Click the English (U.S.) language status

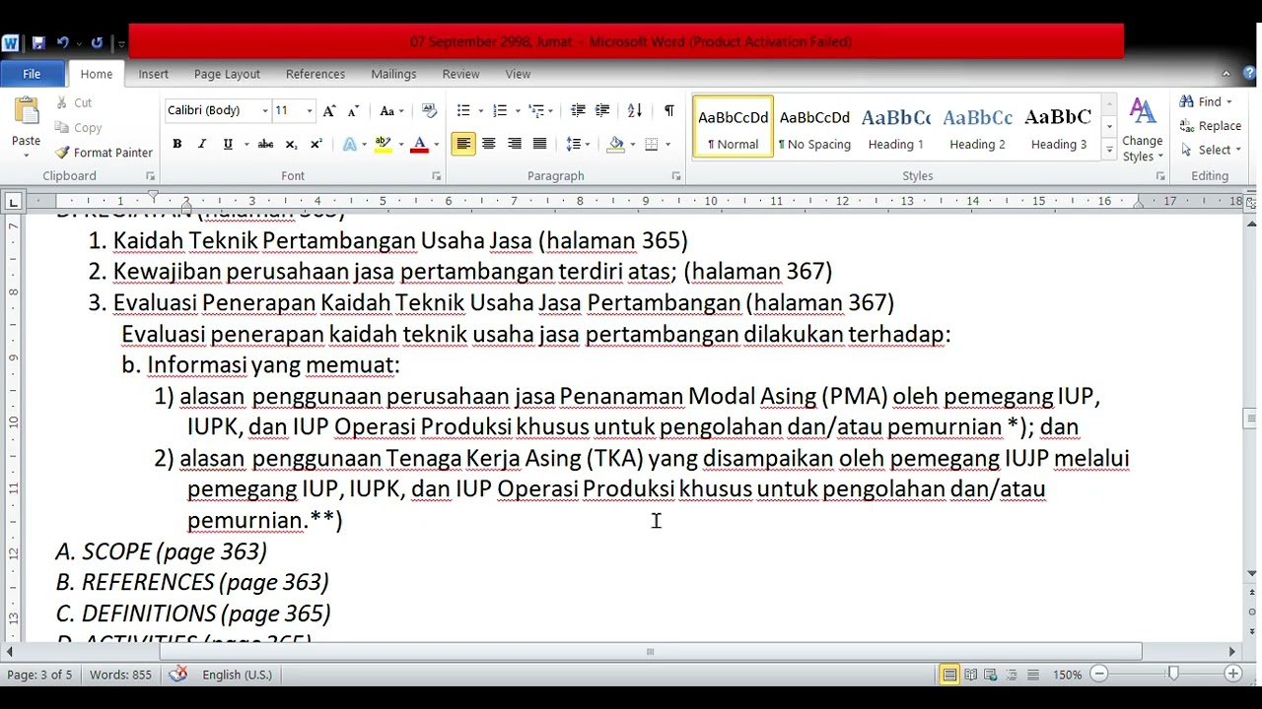point(237,675)
